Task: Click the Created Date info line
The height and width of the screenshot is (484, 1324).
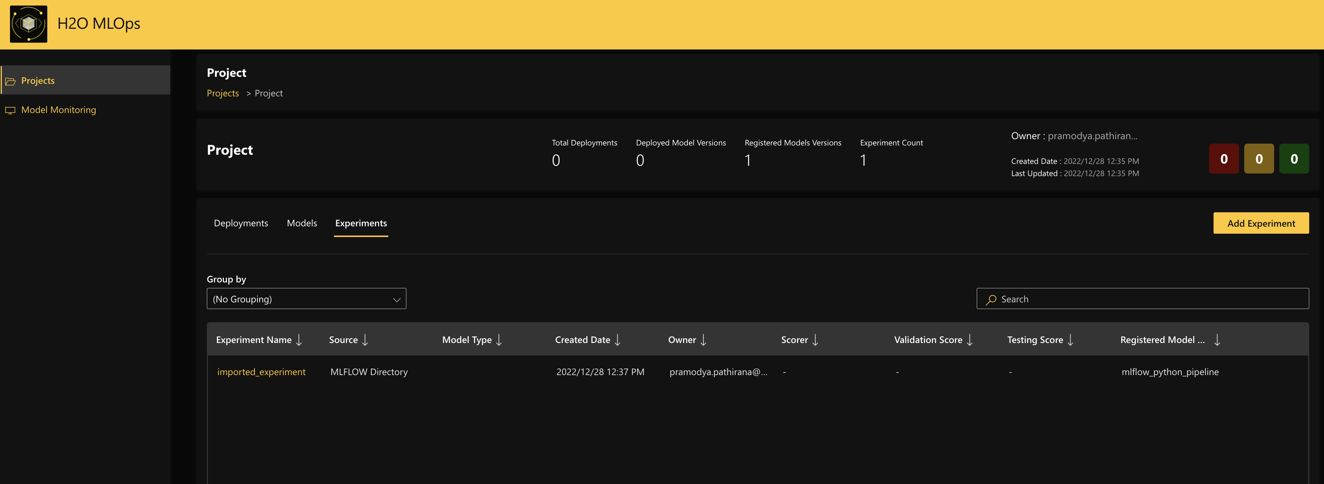Action: click(1075, 161)
